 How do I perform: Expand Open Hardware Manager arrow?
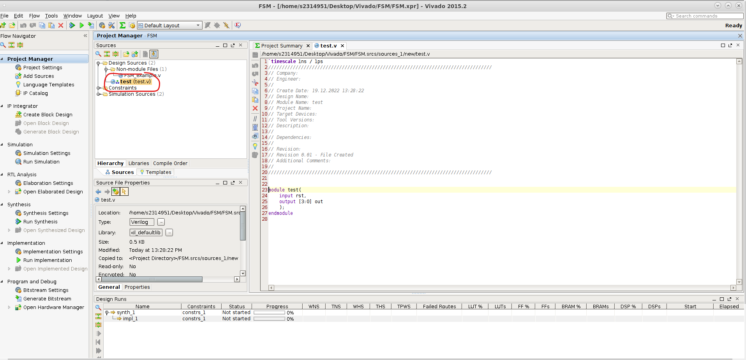[9, 307]
